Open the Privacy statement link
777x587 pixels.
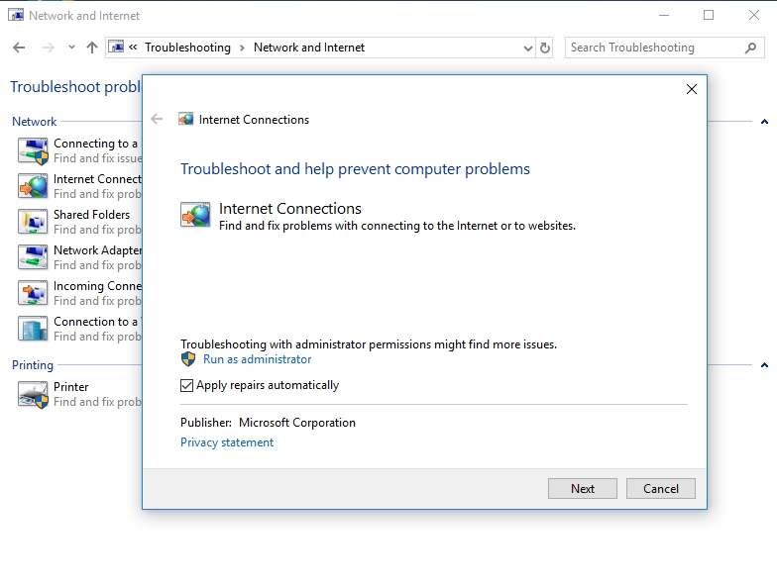[x=227, y=442]
